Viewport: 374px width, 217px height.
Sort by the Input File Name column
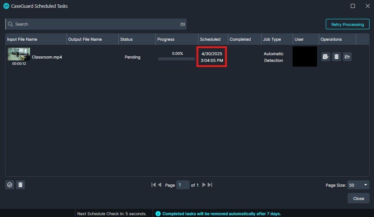tap(22, 39)
